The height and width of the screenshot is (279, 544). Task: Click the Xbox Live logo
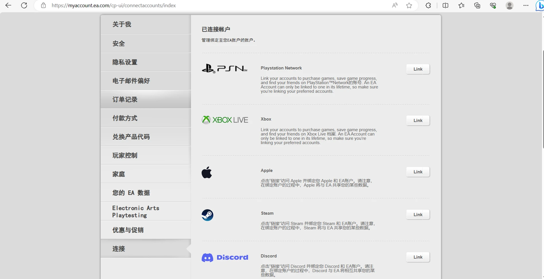[x=225, y=120]
